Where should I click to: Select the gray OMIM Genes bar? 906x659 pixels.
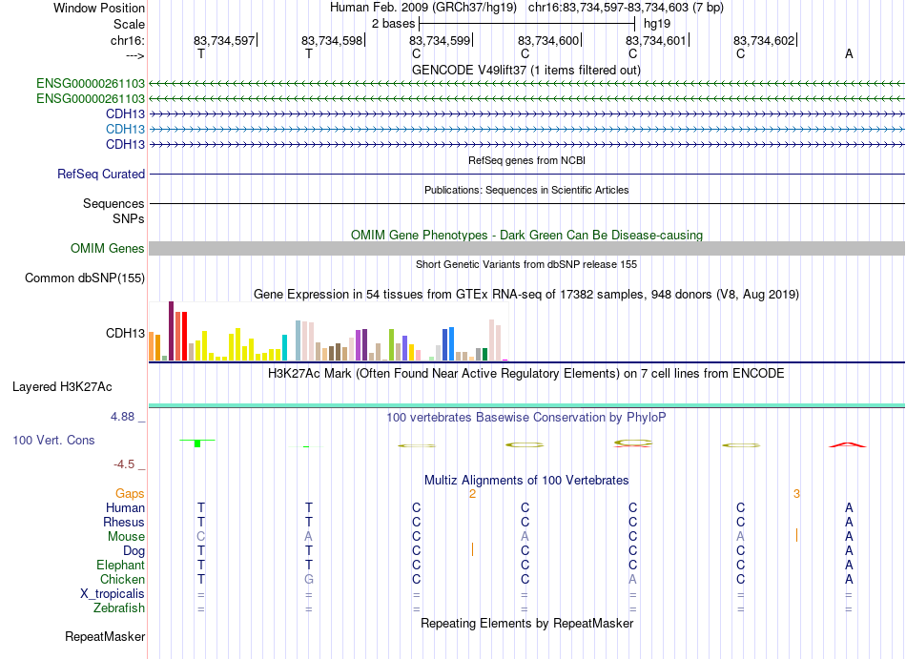pos(526,248)
